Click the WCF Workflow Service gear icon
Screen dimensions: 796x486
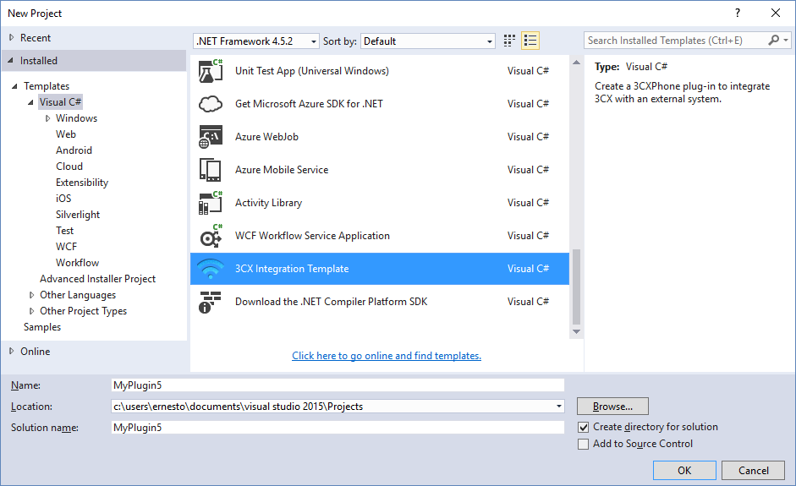211,236
